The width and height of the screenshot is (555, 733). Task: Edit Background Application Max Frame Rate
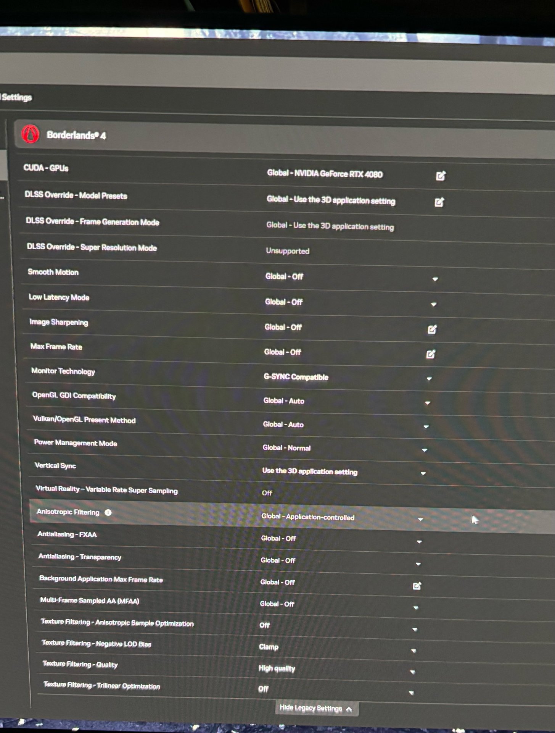click(x=417, y=585)
